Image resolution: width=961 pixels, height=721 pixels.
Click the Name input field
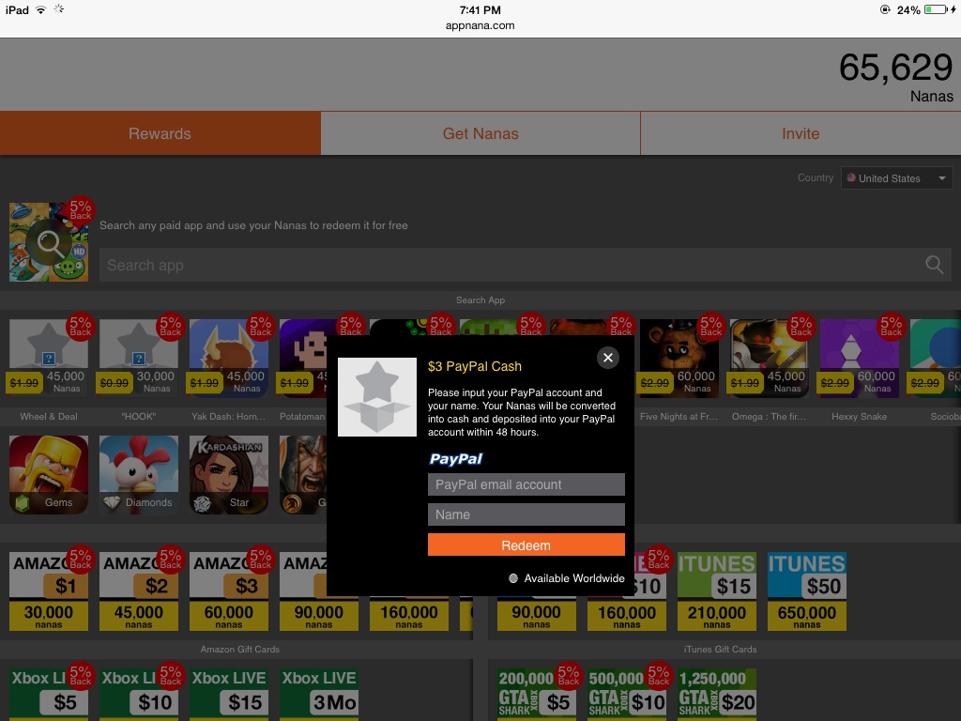click(x=526, y=514)
